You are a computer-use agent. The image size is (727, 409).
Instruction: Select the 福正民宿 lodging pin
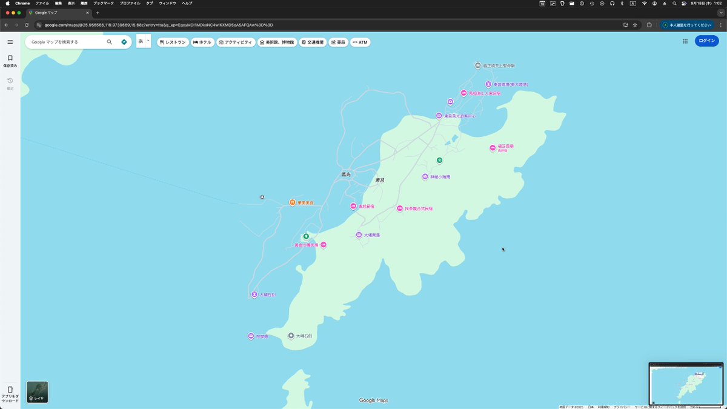[x=493, y=147]
